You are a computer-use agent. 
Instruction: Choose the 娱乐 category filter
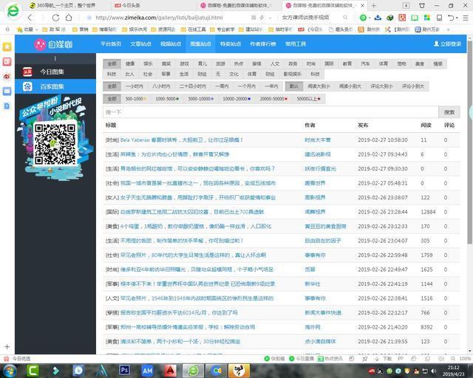[148, 63]
